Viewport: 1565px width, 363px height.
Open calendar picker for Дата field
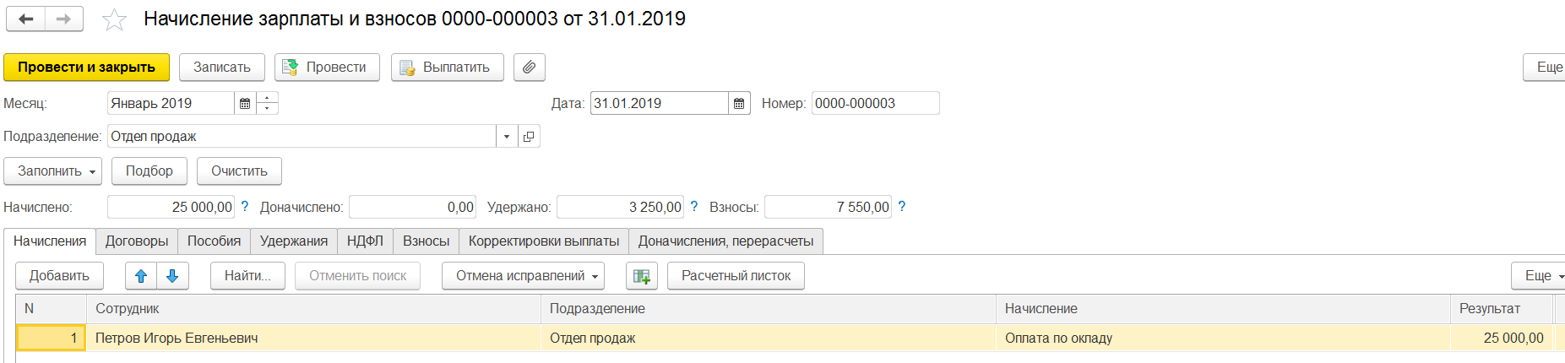739,103
